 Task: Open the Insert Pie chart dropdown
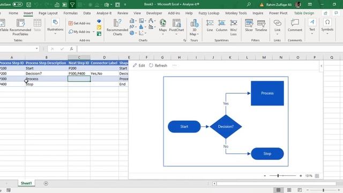pyautogui.click(x=133, y=33)
